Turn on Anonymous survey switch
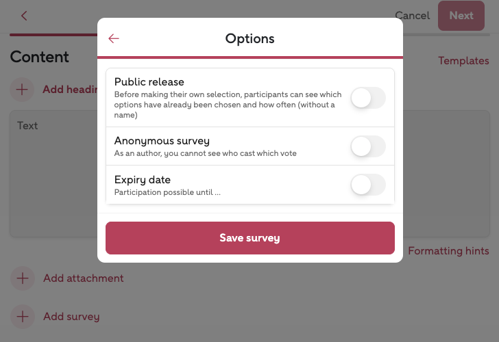Screen dimensions: 499x342 click(x=367, y=146)
